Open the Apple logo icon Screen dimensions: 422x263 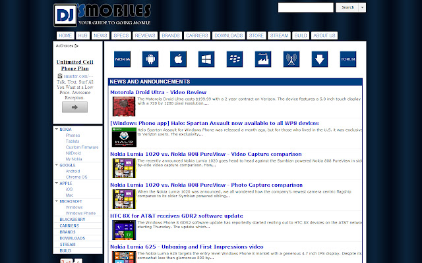click(179, 59)
